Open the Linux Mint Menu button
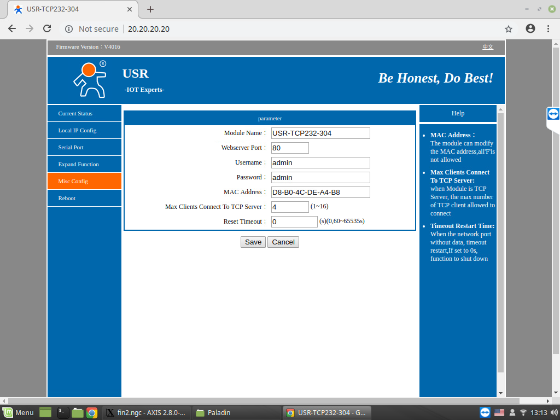This screenshot has height=420, width=560. 18,412
